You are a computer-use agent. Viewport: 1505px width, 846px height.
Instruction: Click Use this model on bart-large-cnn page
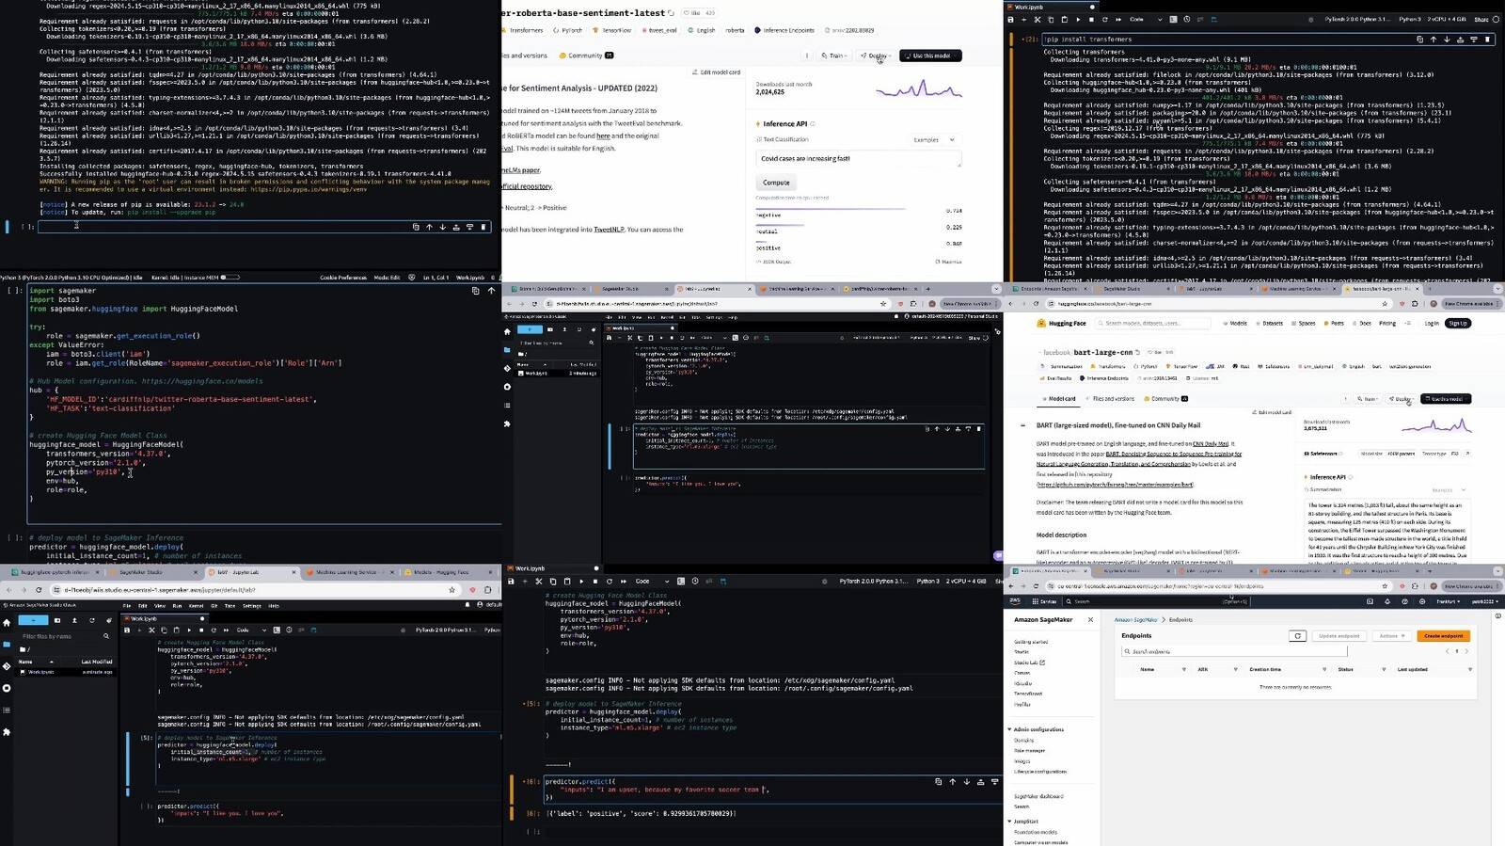click(1445, 399)
